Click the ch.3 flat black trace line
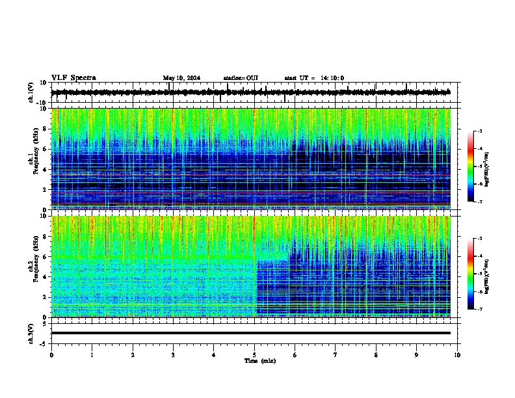Image resolution: width=515 pixels, height=398 pixels. tap(251, 333)
